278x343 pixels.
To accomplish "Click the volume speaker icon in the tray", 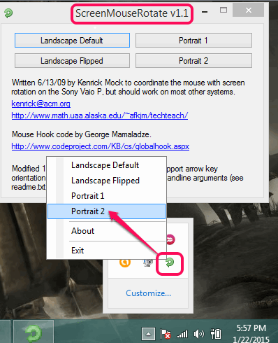I will click(198, 334).
